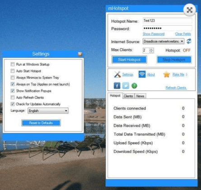Increase Max Clients with stepper arrow
This screenshot has width=201, height=190.
point(151,49)
